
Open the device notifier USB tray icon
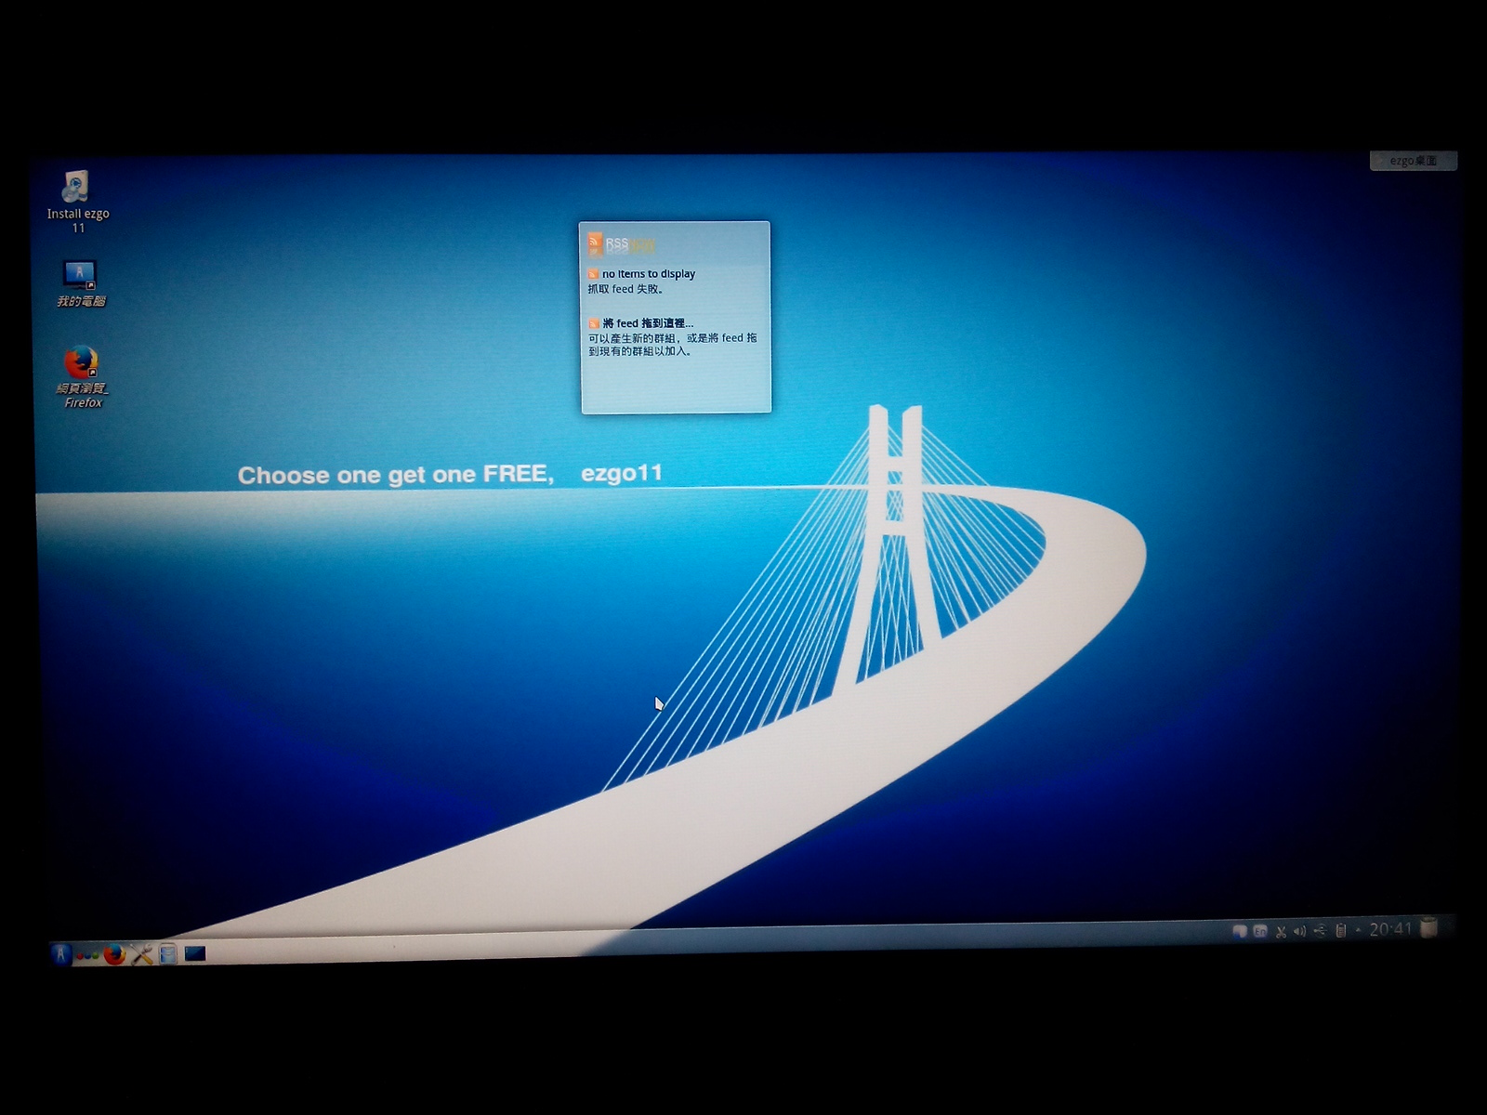1320,931
